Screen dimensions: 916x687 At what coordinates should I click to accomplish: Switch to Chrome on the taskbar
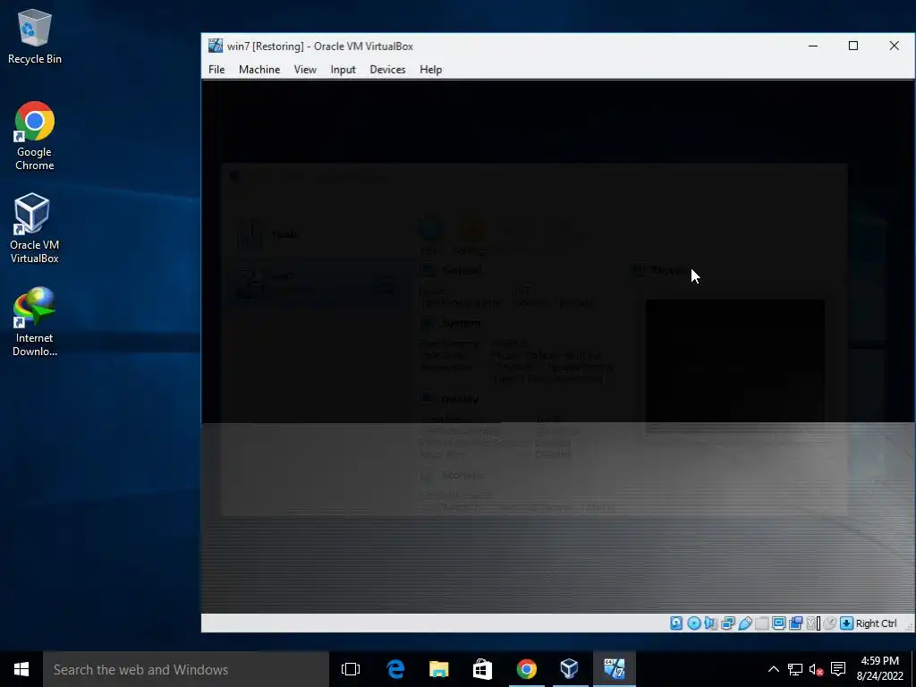tap(526, 669)
